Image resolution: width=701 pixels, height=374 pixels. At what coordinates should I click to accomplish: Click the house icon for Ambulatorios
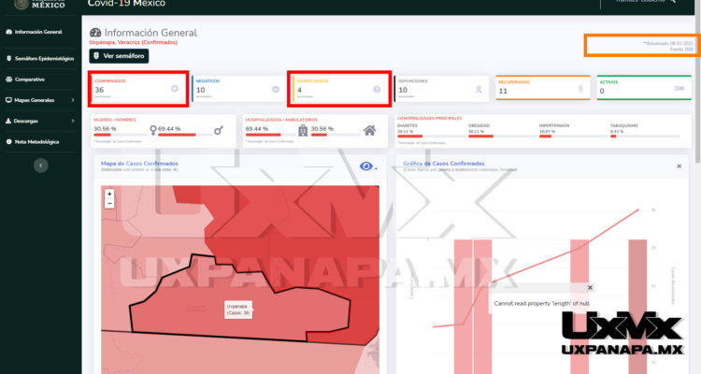point(369,130)
